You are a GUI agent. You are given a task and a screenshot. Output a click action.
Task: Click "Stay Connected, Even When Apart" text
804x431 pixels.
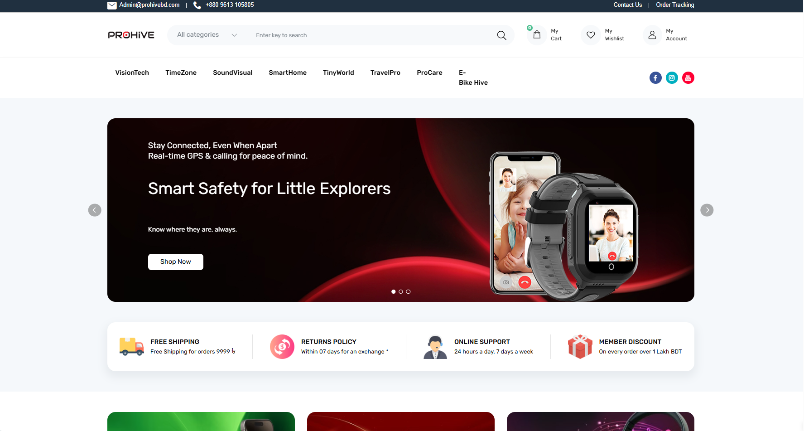coord(212,145)
